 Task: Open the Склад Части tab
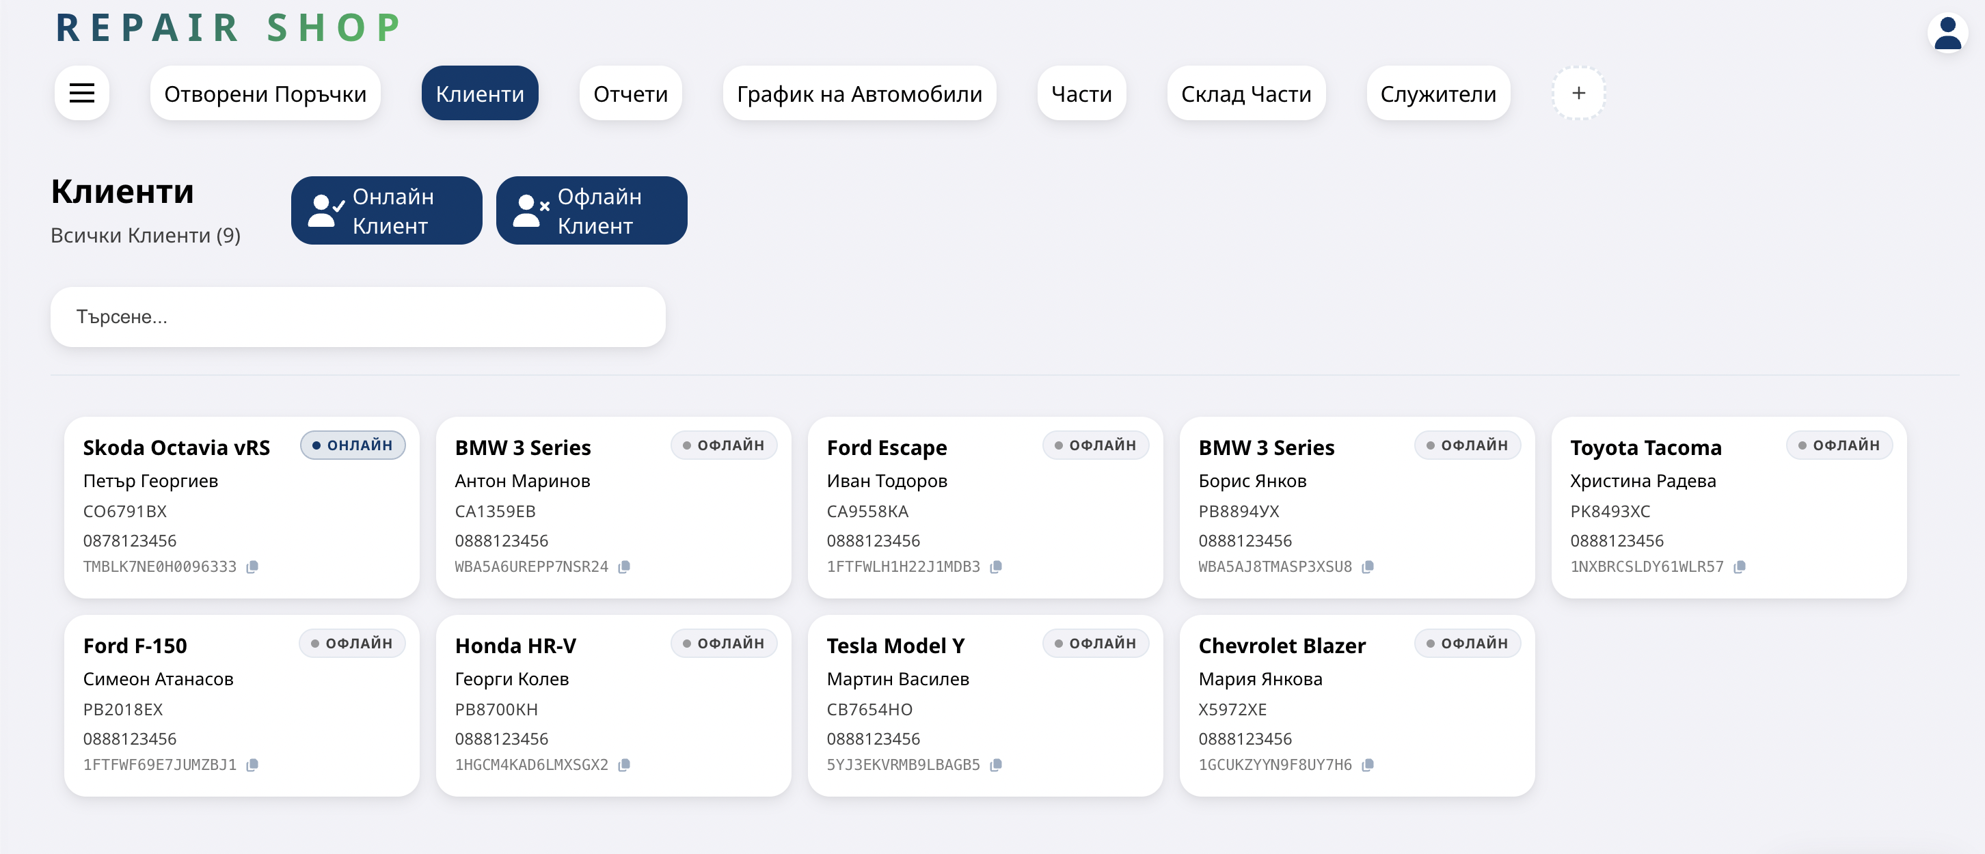(x=1246, y=93)
